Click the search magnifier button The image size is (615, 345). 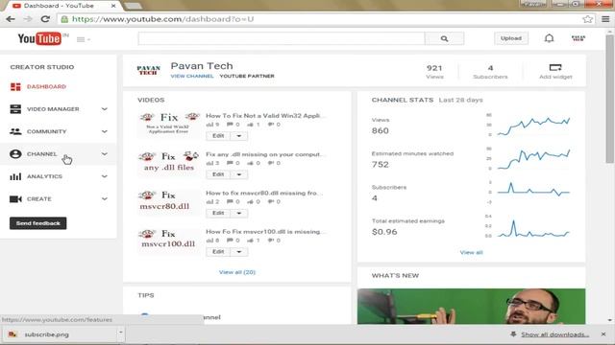[444, 38]
